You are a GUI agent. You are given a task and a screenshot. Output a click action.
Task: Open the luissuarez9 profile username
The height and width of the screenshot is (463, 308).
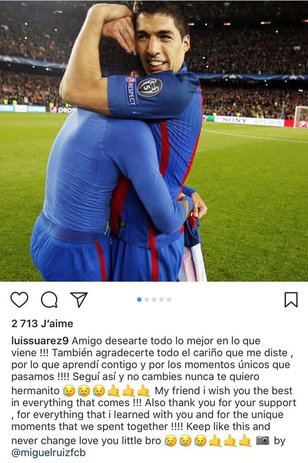40,341
